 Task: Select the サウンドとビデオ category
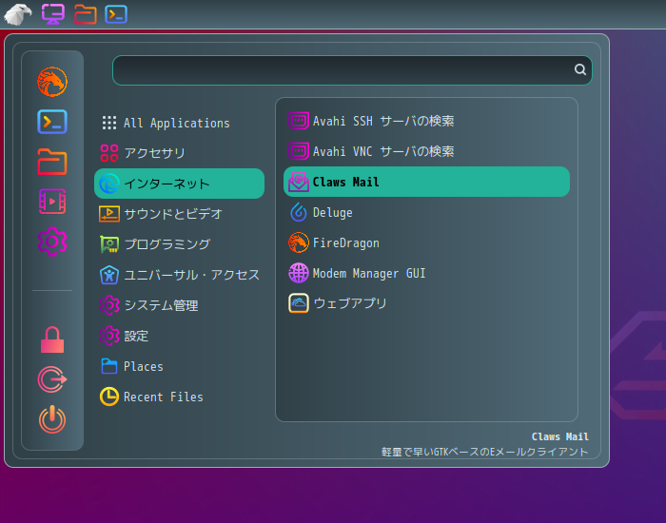[x=179, y=214]
